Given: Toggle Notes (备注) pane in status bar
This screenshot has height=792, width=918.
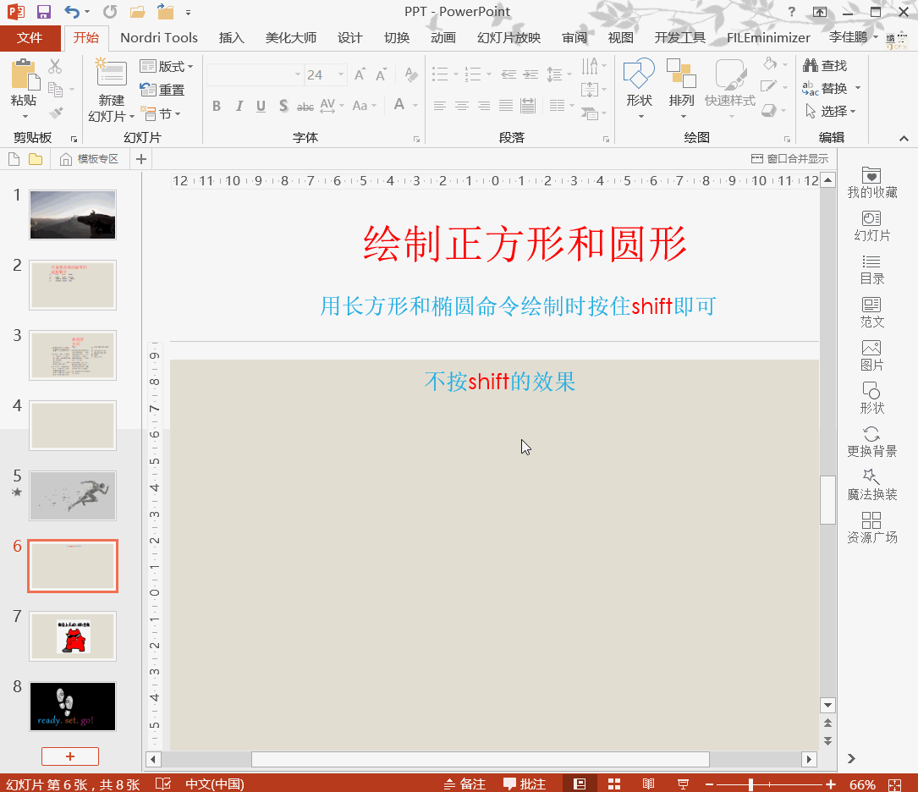Looking at the screenshot, I should [464, 784].
